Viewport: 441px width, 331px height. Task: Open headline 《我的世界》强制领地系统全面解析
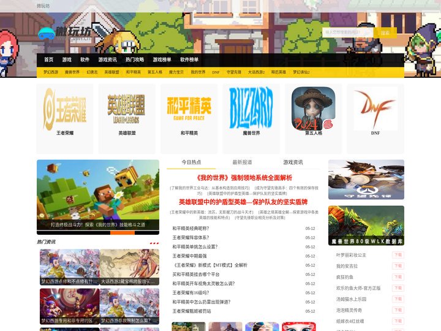click(244, 178)
